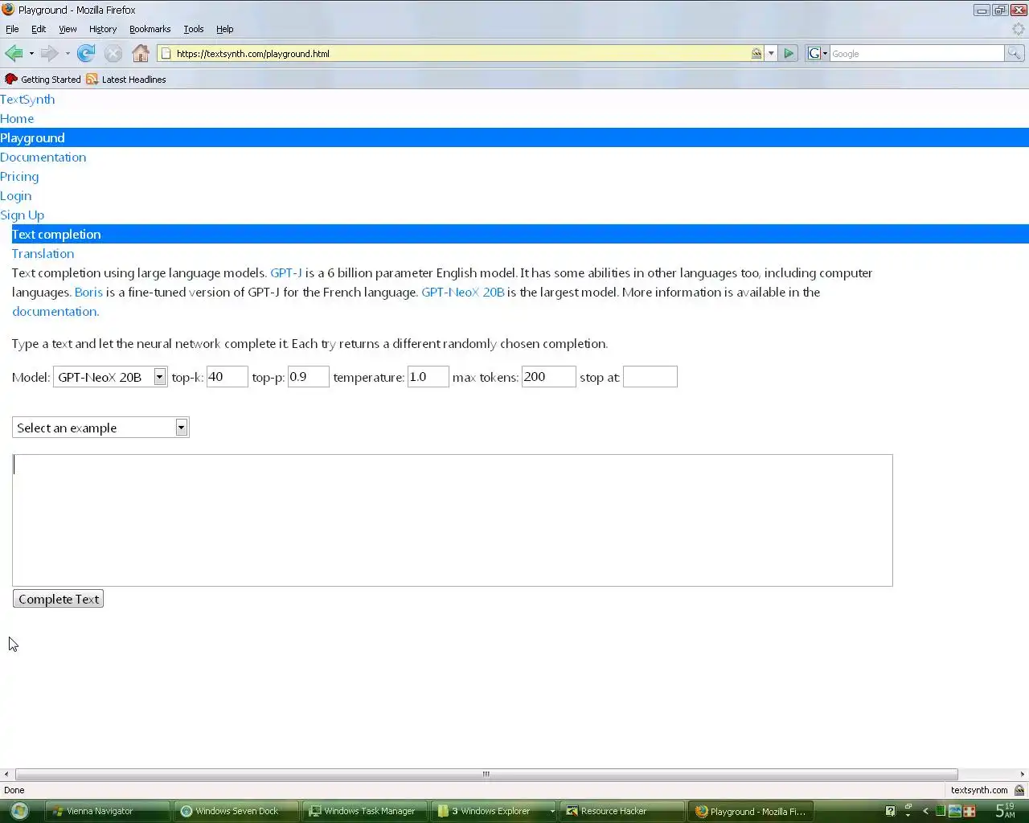Open the Latest Headlines feed bookmark
Image resolution: width=1029 pixels, height=823 pixels.
click(126, 80)
